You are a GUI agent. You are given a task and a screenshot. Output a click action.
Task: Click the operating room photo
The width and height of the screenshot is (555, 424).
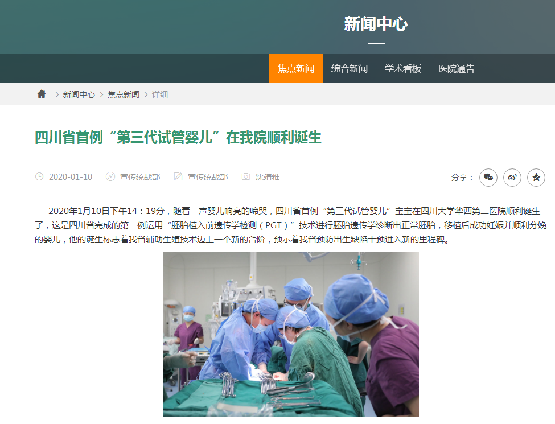pos(291,334)
